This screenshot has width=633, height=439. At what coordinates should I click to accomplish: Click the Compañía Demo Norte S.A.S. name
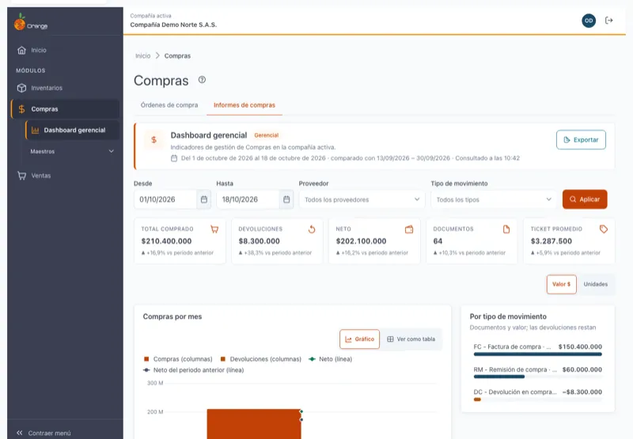coord(173,25)
